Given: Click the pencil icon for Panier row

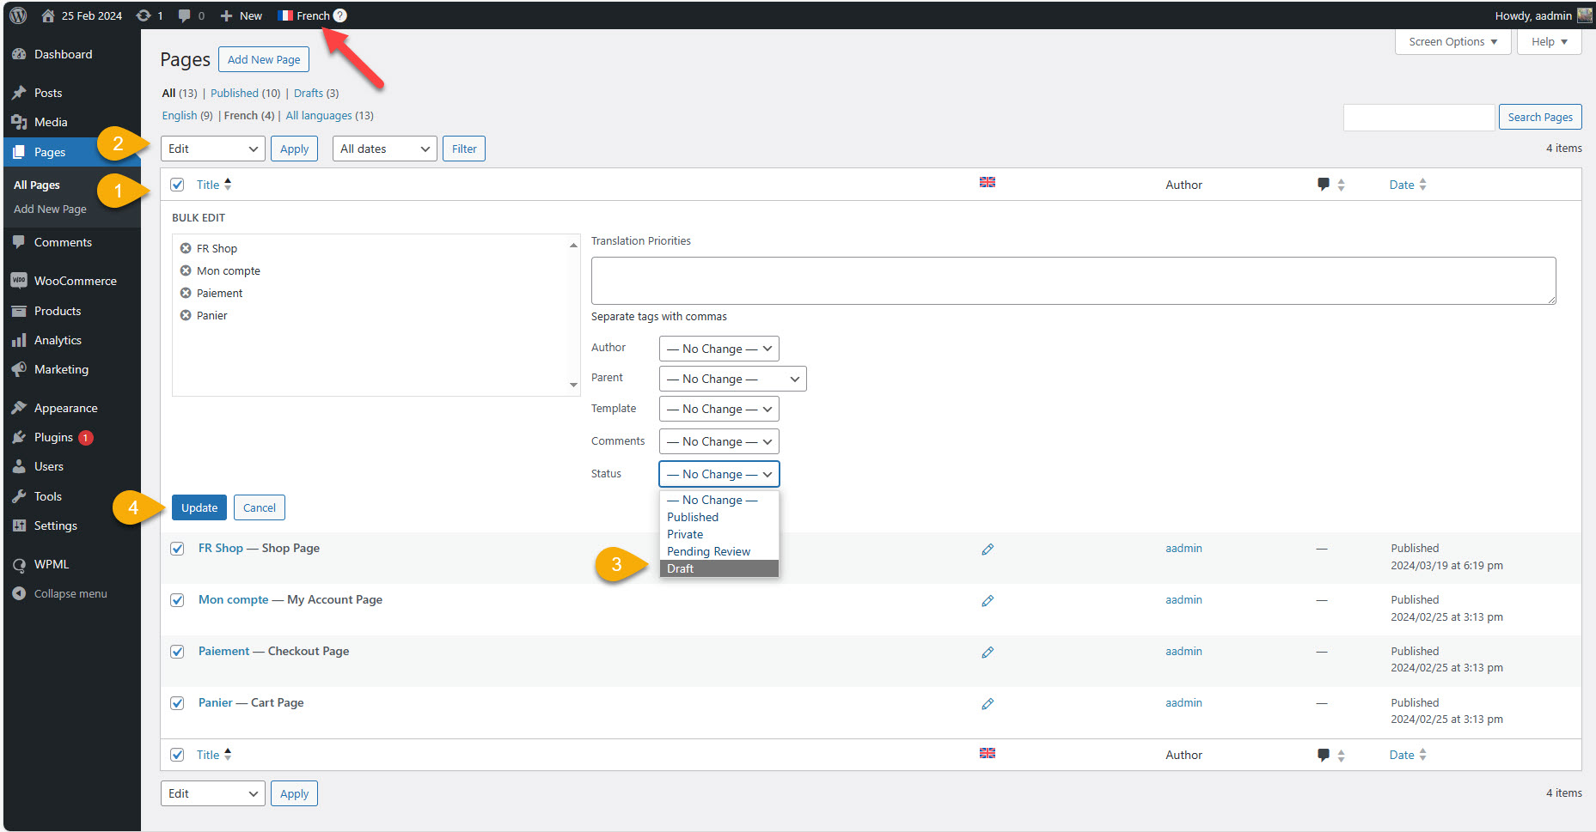Looking at the screenshot, I should tap(988, 704).
